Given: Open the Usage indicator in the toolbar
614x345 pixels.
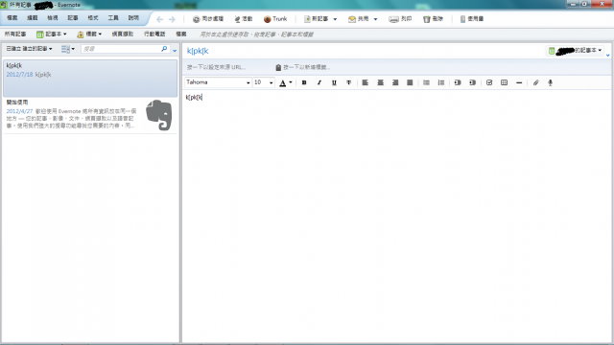Looking at the screenshot, I should point(472,19).
